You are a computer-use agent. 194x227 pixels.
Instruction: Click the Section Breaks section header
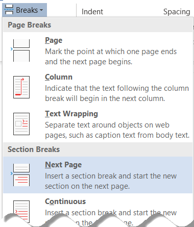pyautogui.click(x=34, y=149)
